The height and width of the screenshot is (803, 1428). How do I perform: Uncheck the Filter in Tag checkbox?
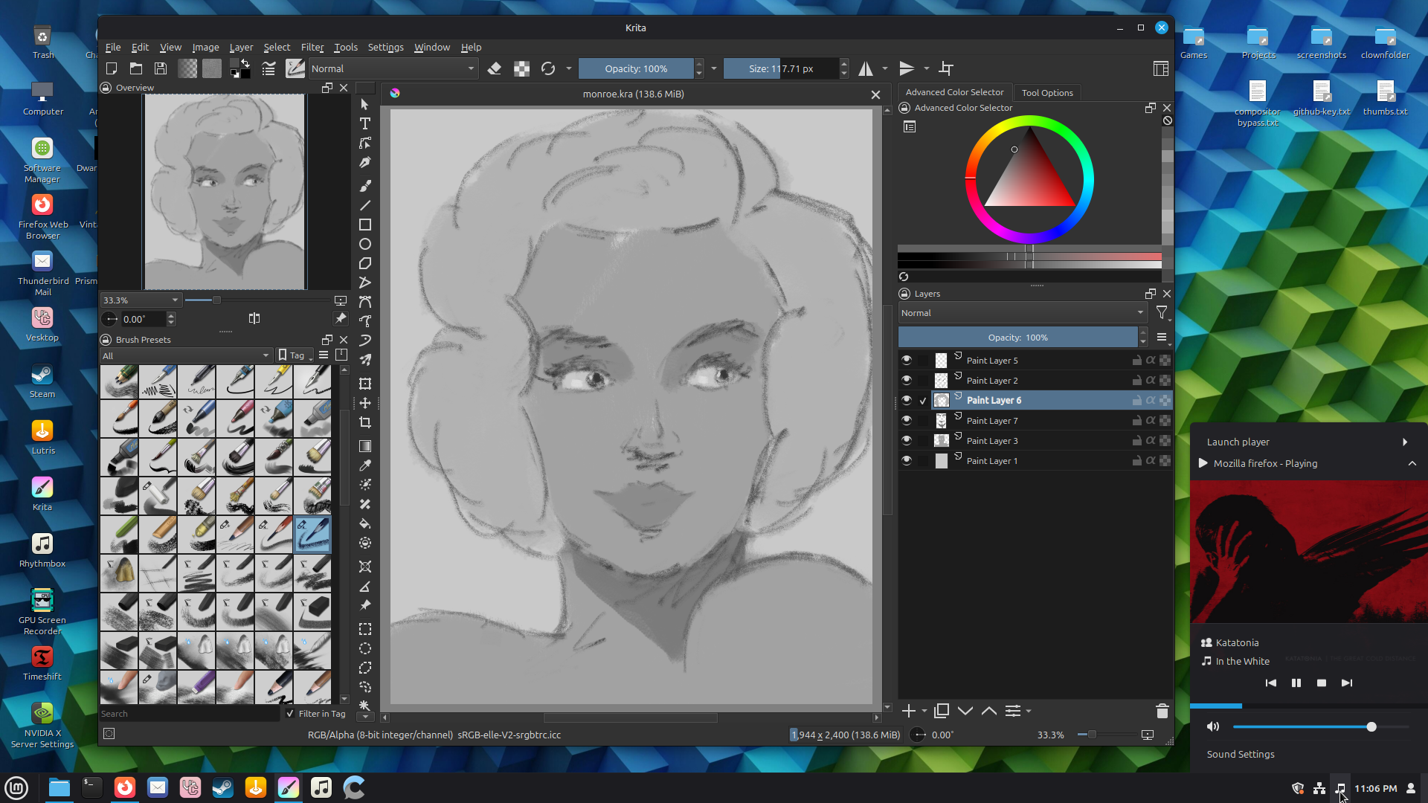pos(290,714)
